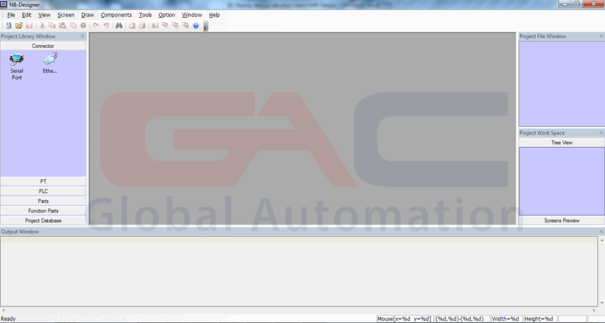Click the Output Window scroll down arrow

[601, 304]
